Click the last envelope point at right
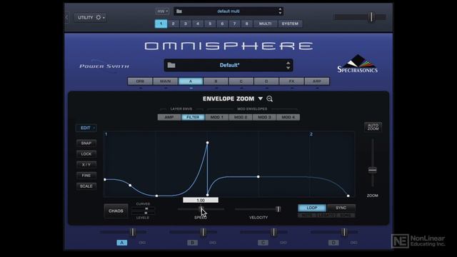Screen dimensions: 457x257 pyautogui.click(x=348, y=196)
